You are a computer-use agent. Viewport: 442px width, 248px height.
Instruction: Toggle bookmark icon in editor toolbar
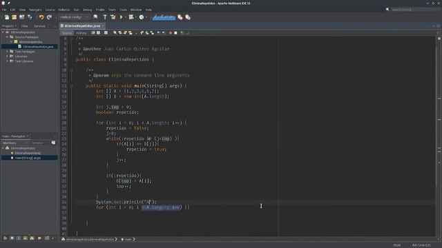pos(152,33)
